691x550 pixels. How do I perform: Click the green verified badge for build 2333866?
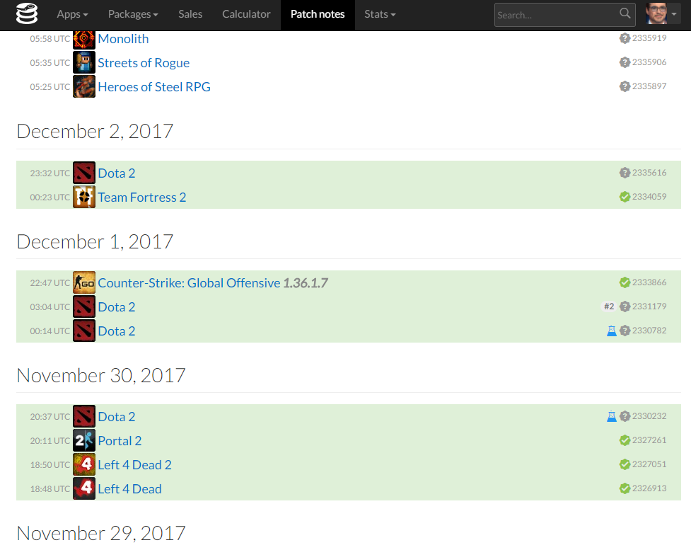[625, 282]
